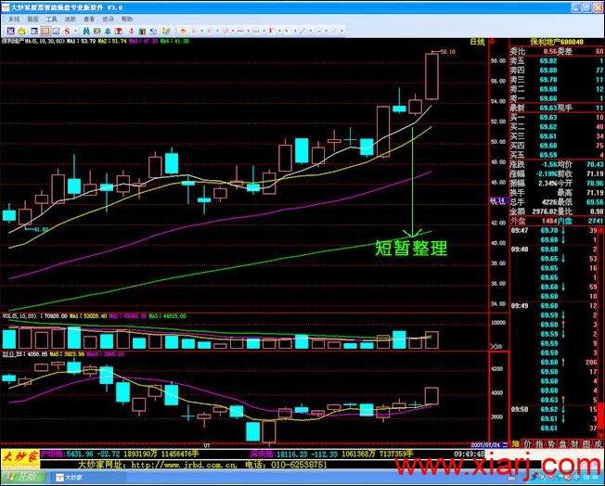Click the yellow hand toolbar icon

(x=21, y=31)
